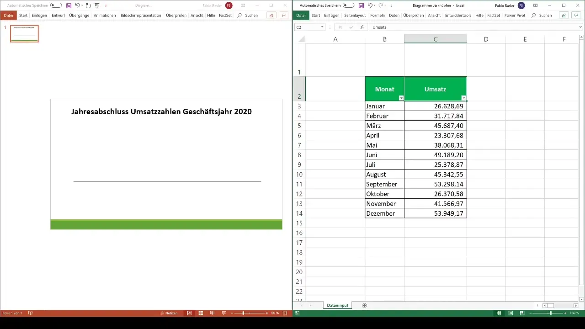Click Share button in Excel ribbon
This screenshot has width=585, height=329.
coord(564,15)
